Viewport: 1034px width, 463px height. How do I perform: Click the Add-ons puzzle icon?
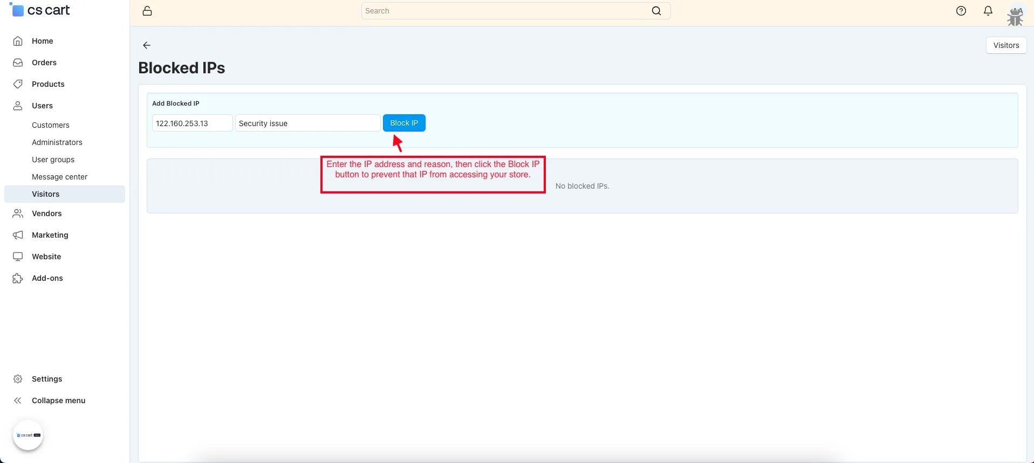(x=18, y=278)
